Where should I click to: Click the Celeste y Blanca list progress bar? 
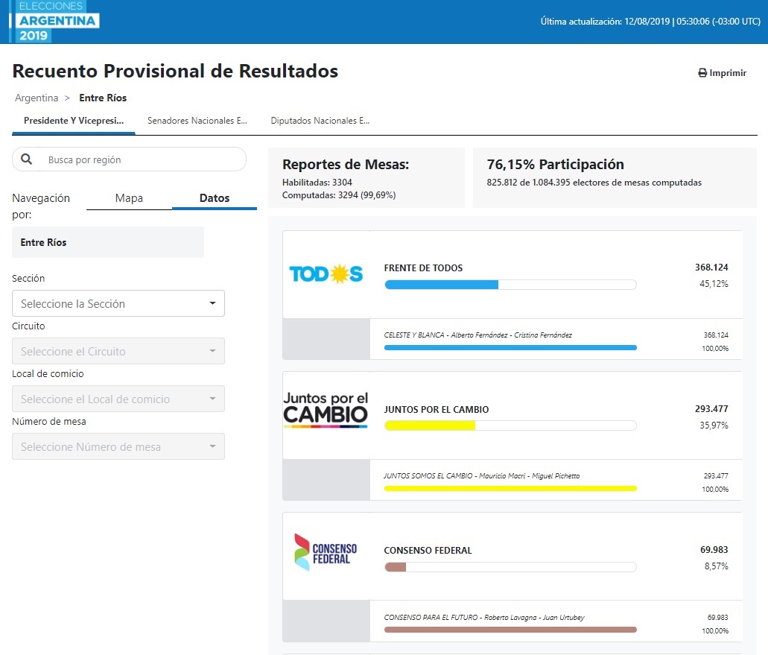(x=510, y=347)
